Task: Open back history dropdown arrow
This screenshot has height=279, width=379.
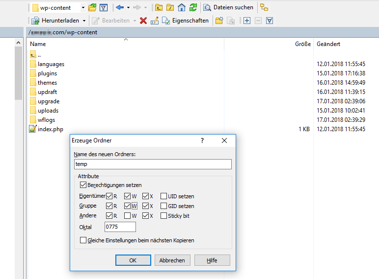Action: pyautogui.click(x=128, y=7)
